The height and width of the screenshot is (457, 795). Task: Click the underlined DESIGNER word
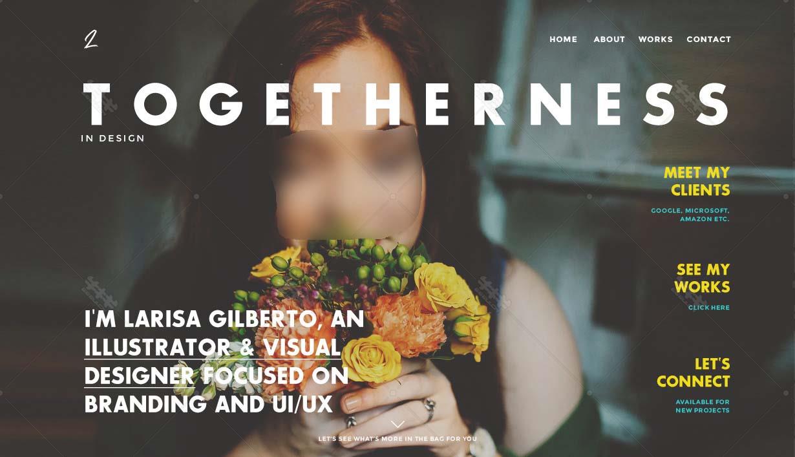[x=140, y=376]
